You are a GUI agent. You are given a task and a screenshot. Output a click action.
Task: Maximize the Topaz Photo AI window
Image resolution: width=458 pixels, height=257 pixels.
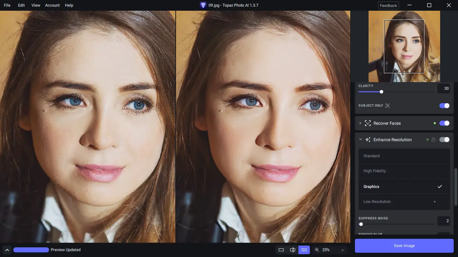point(429,5)
